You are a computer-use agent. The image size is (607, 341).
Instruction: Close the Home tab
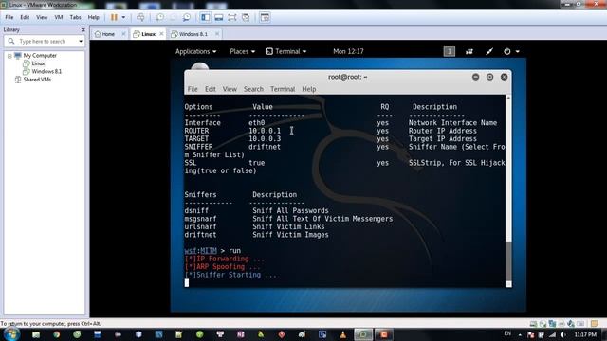tap(123, 34)
